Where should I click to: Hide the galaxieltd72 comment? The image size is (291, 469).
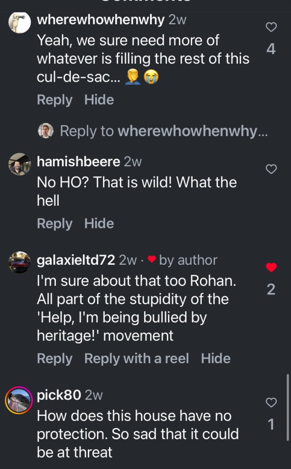click(216, 358)
